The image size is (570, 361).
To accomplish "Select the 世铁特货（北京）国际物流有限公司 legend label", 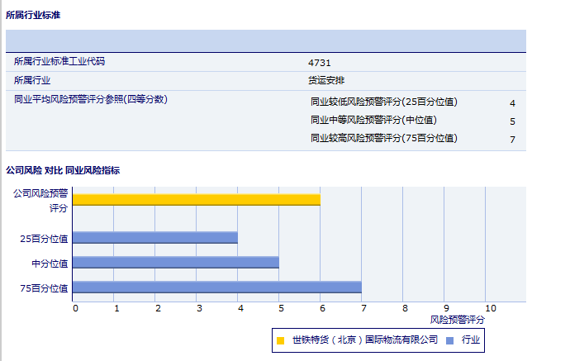I will coord(364,340).
